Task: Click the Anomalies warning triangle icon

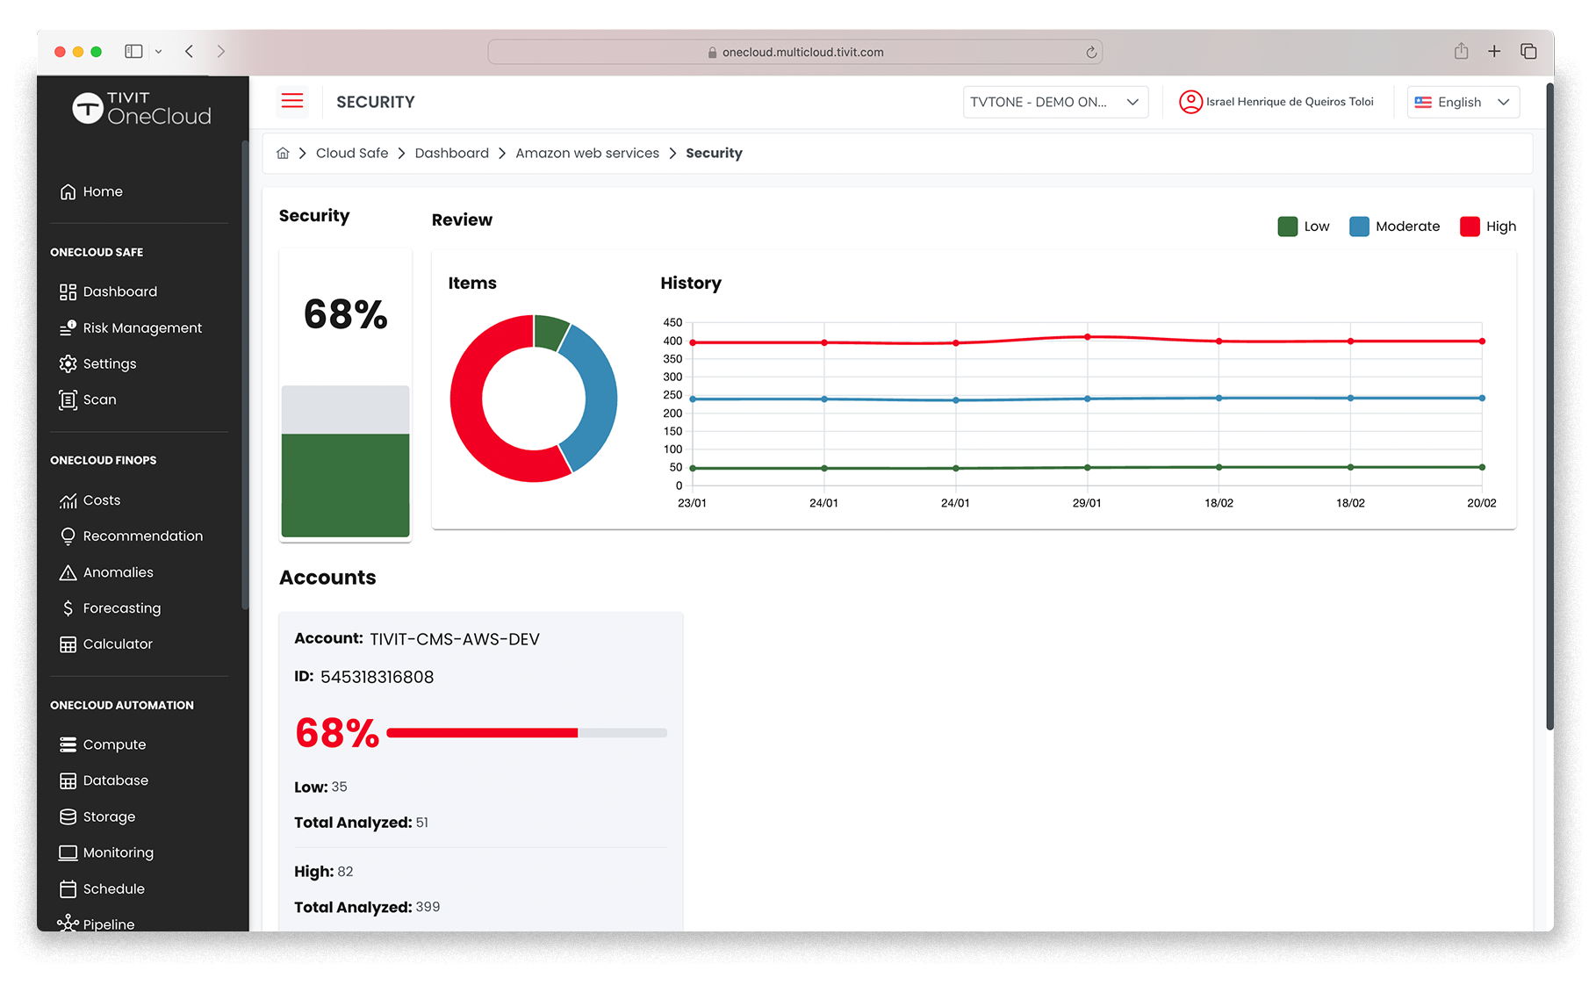Action: pyautogui.click(x=68, y=572)
